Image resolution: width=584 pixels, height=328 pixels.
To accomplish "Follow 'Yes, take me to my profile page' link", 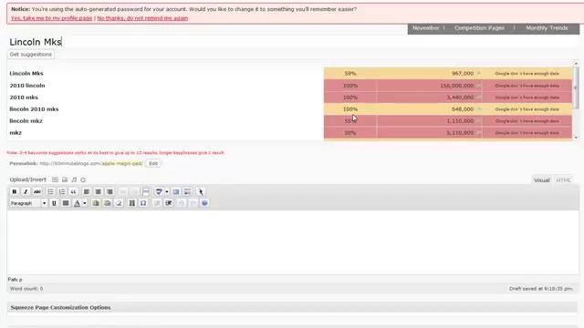I will [x=51, y=18].
